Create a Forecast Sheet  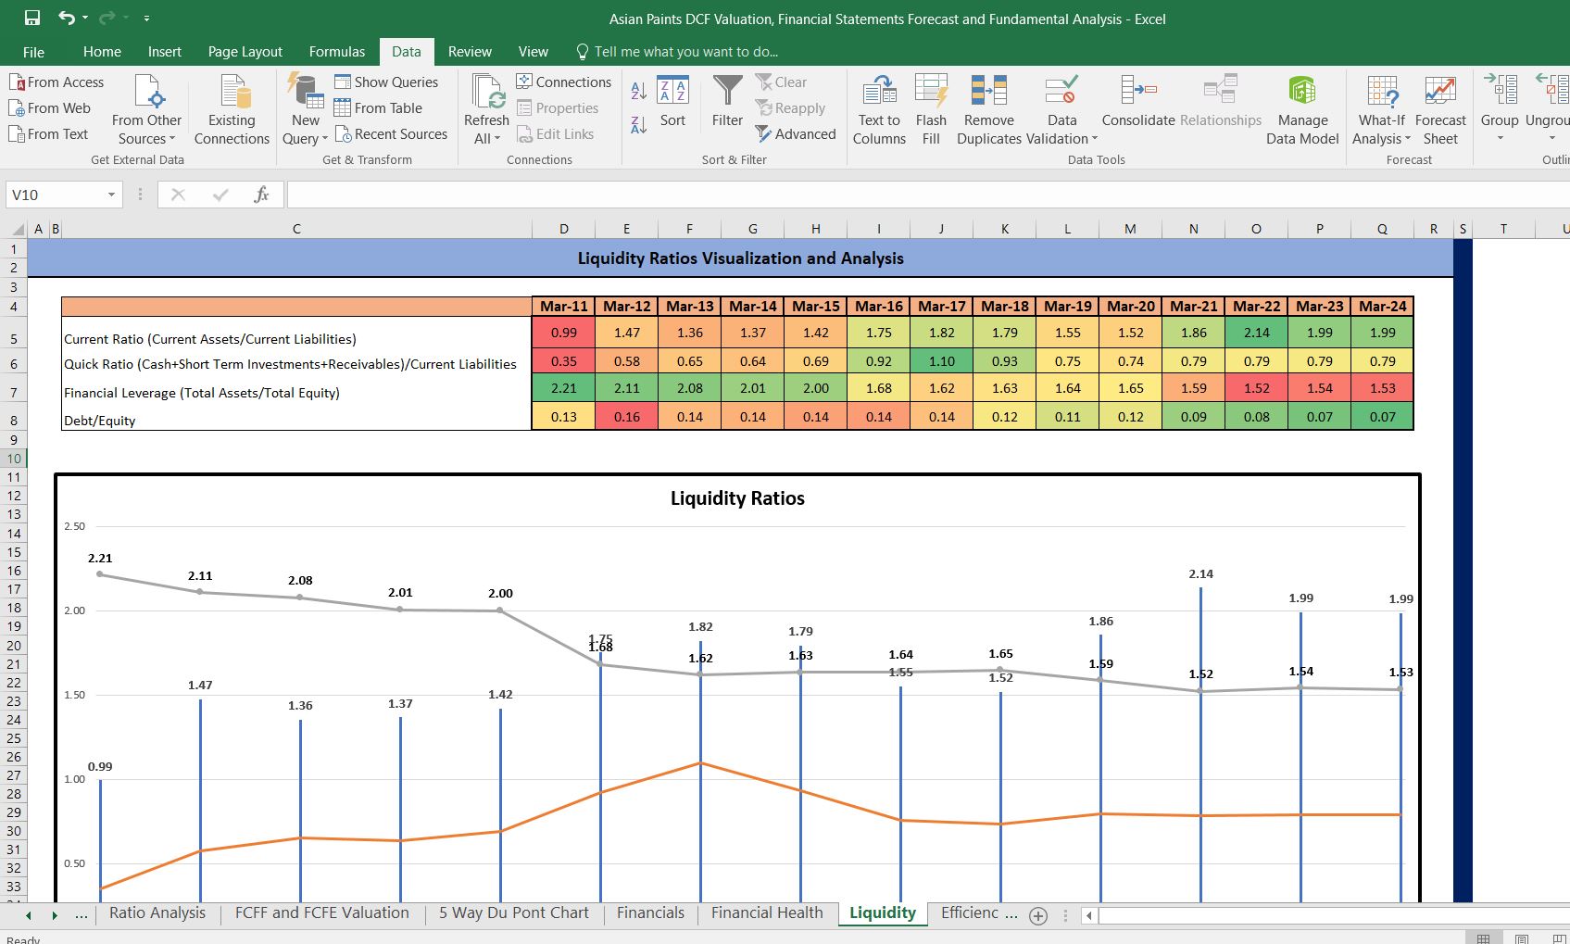point(1440,110)
